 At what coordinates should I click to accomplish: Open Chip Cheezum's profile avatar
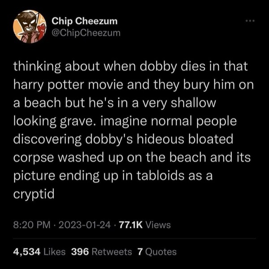point(30,26)
